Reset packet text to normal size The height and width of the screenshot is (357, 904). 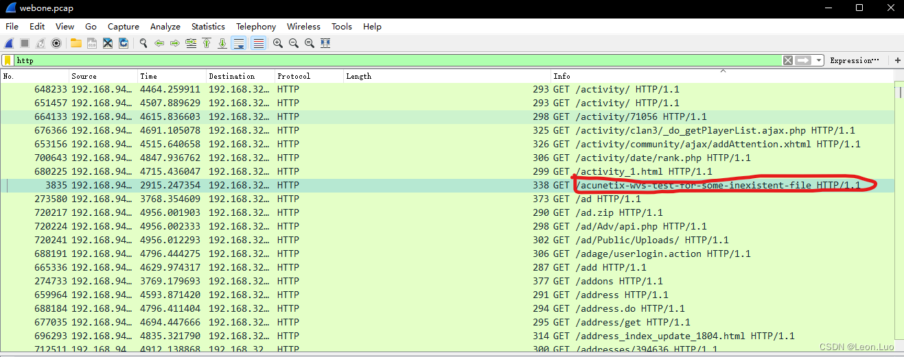pos(310,43)
